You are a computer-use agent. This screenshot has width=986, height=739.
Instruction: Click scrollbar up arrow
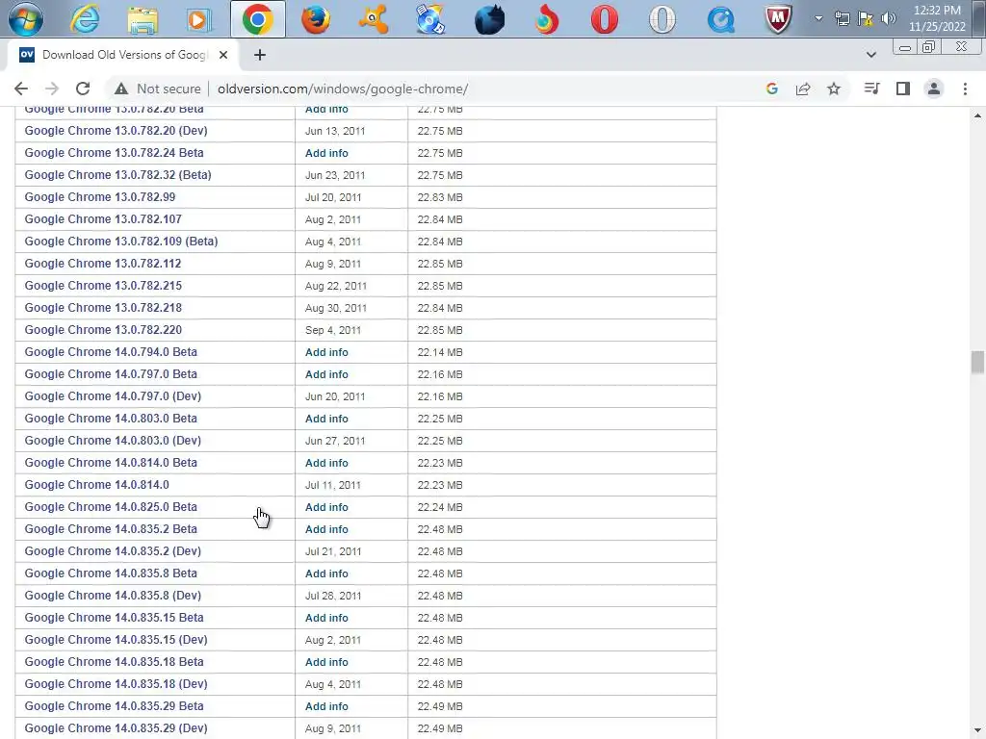976,115
